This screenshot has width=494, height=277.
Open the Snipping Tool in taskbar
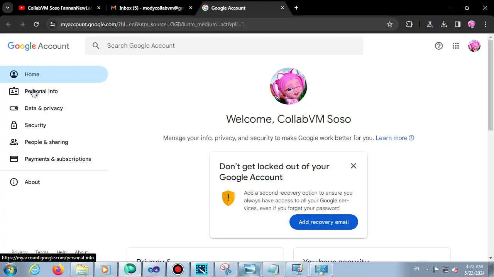click(x=226, y=269)
